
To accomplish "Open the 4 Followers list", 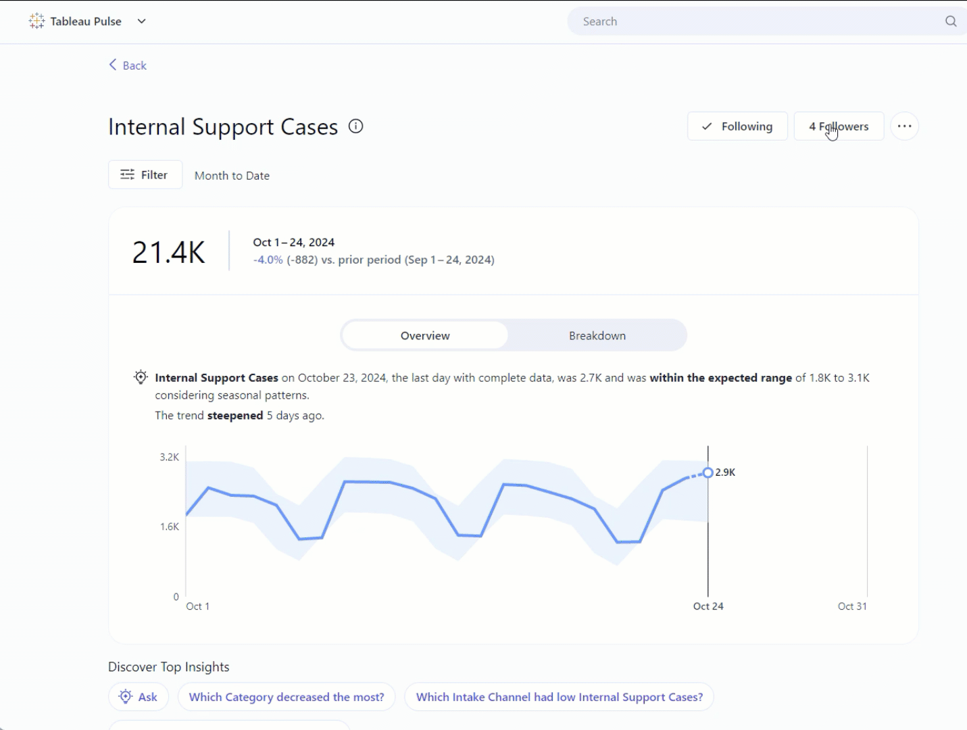I will [x=839, y=126].
